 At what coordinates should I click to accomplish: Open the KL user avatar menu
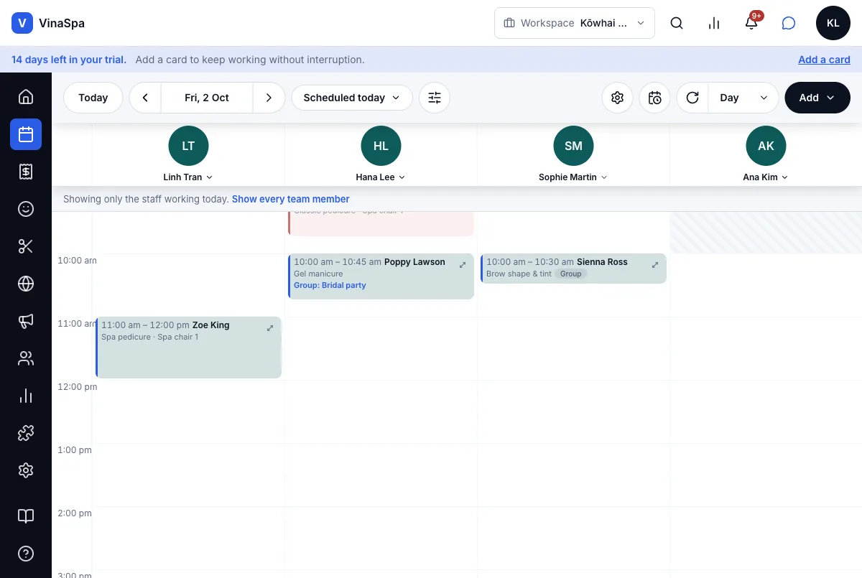833,23
